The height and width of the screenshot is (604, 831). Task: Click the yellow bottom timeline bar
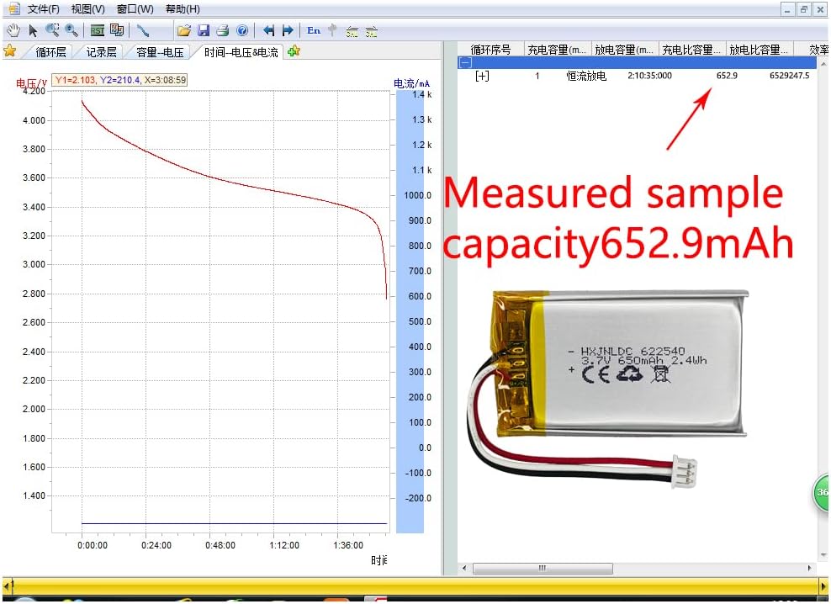click(x=412, y=585)
